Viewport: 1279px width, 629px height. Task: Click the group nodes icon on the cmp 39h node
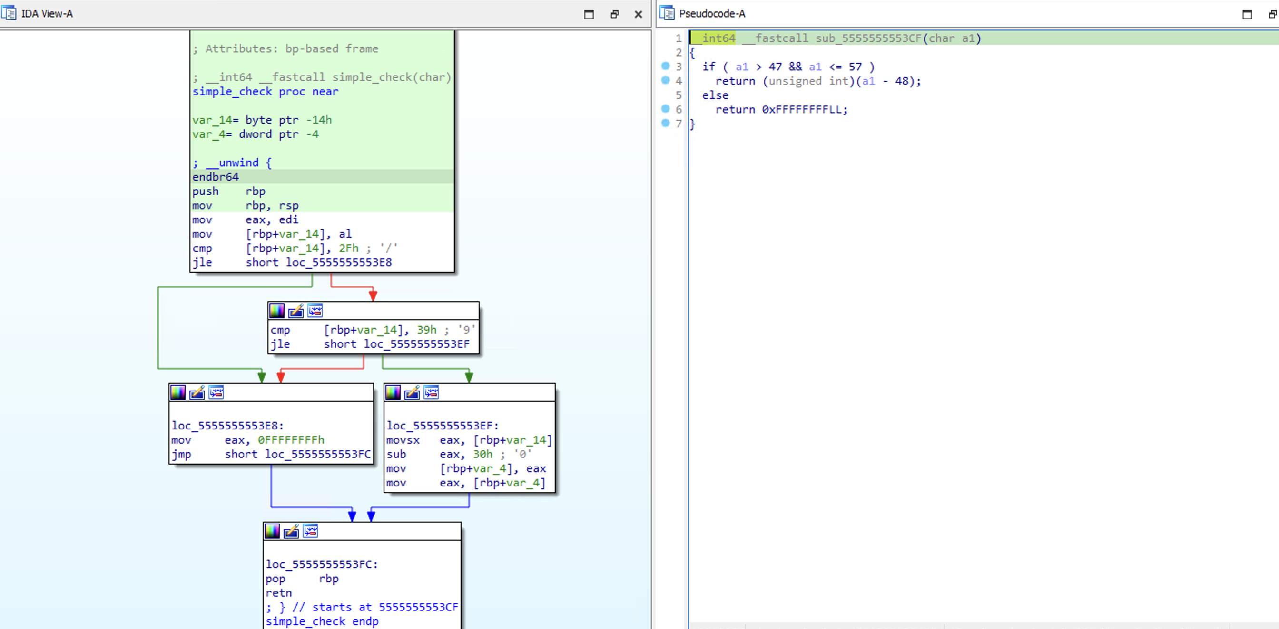[315, 311]
